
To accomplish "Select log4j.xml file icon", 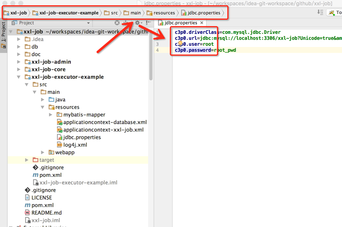I will tap(59, 145).
